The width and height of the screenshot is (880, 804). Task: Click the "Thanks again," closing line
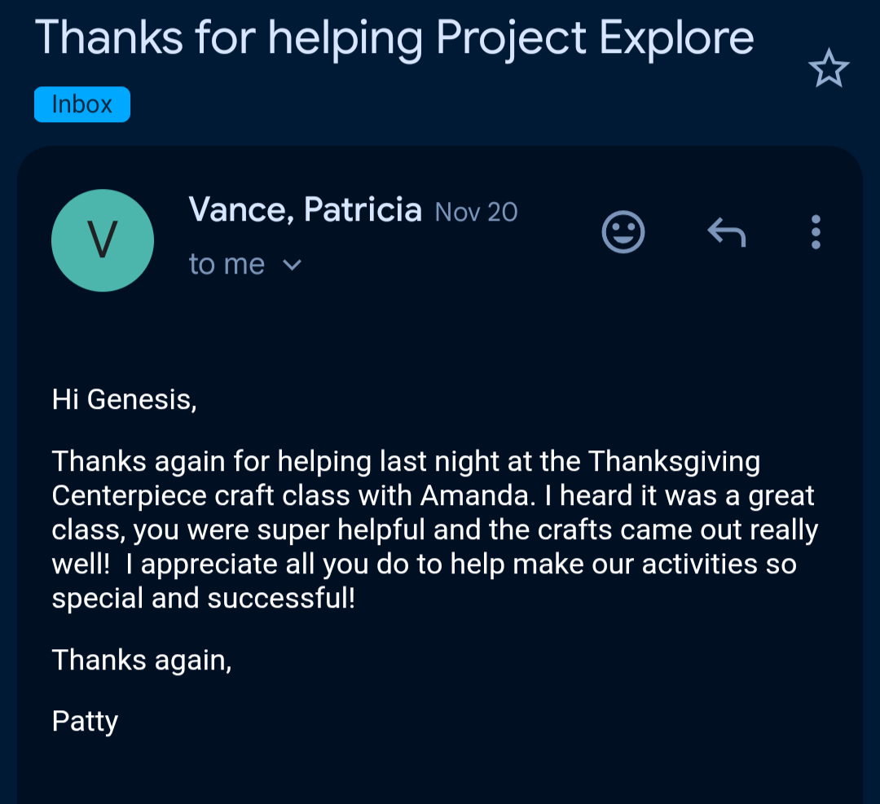click(x=142, y=660)
